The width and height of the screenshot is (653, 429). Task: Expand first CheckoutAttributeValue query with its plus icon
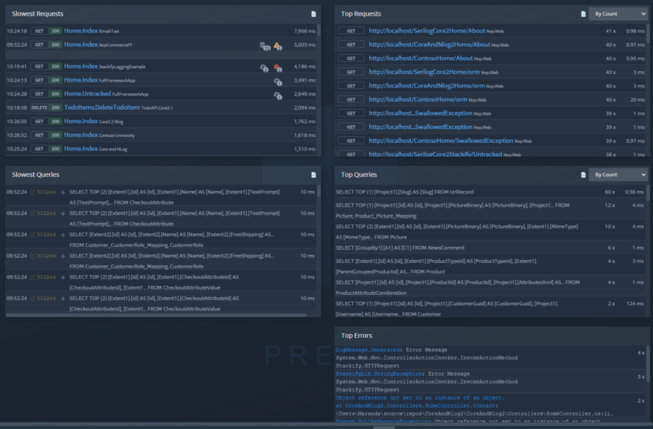tap(63, 277)
